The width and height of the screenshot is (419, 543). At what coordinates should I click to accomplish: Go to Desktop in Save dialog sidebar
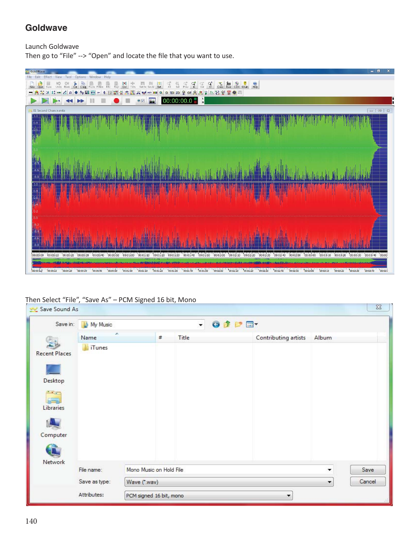click(54, 374)
